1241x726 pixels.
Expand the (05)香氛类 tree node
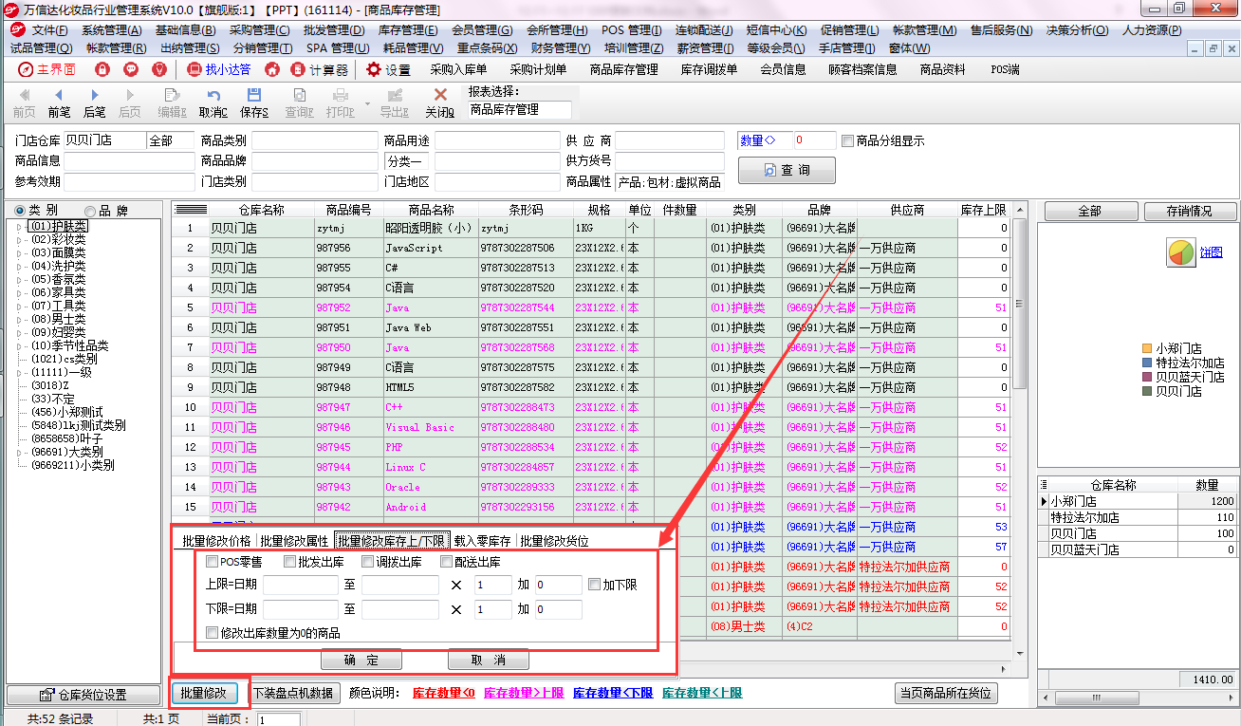(x=20, y=280)
